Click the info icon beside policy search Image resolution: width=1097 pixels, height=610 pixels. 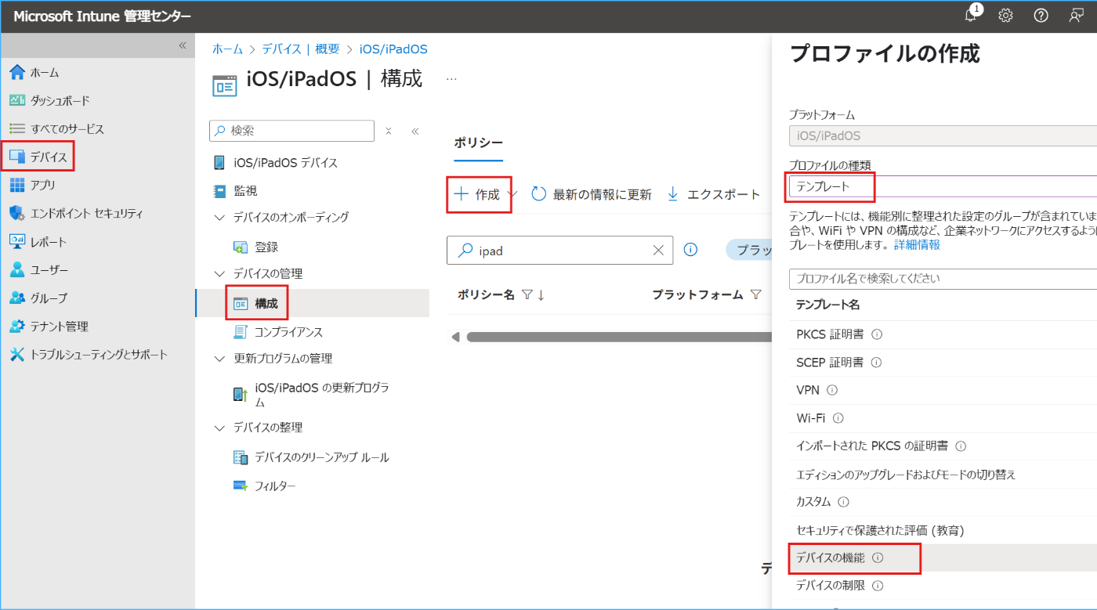point(690,250)
